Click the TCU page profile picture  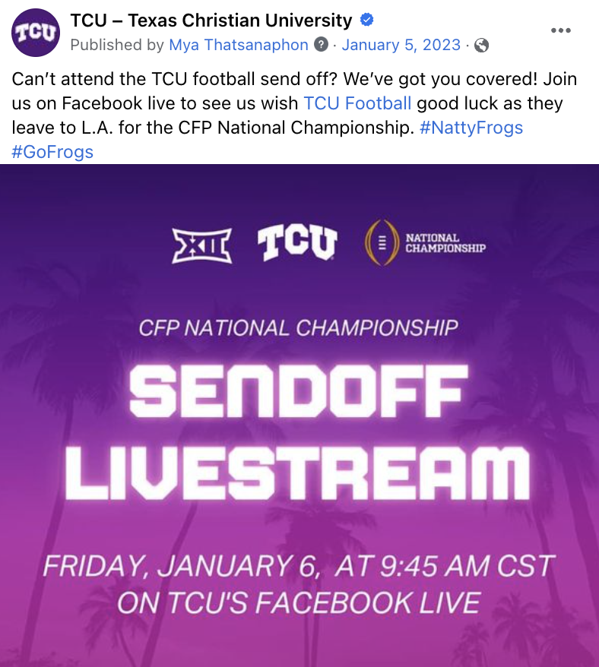pos(35,32)
